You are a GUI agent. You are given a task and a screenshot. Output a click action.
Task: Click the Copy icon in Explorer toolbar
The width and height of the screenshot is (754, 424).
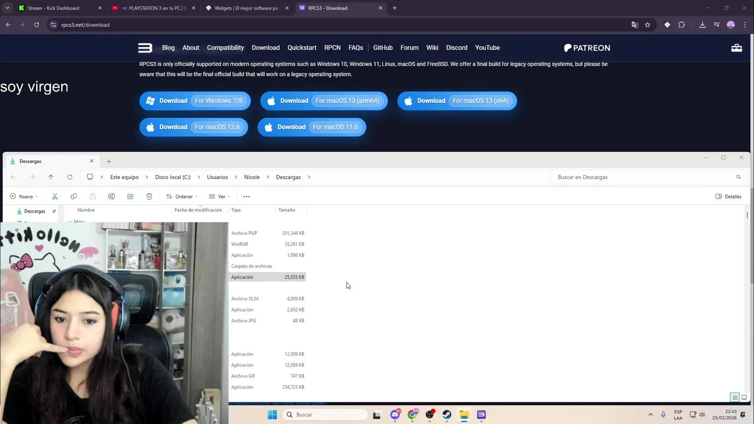pos(74,196)
